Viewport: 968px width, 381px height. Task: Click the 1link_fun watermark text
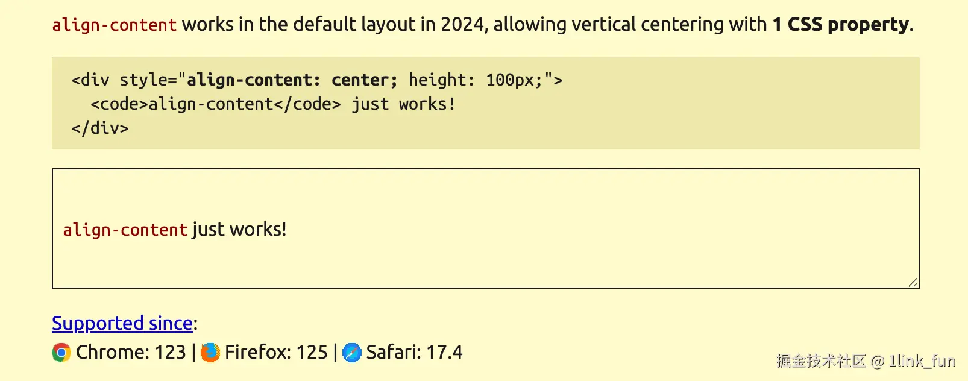pos(922,361)
